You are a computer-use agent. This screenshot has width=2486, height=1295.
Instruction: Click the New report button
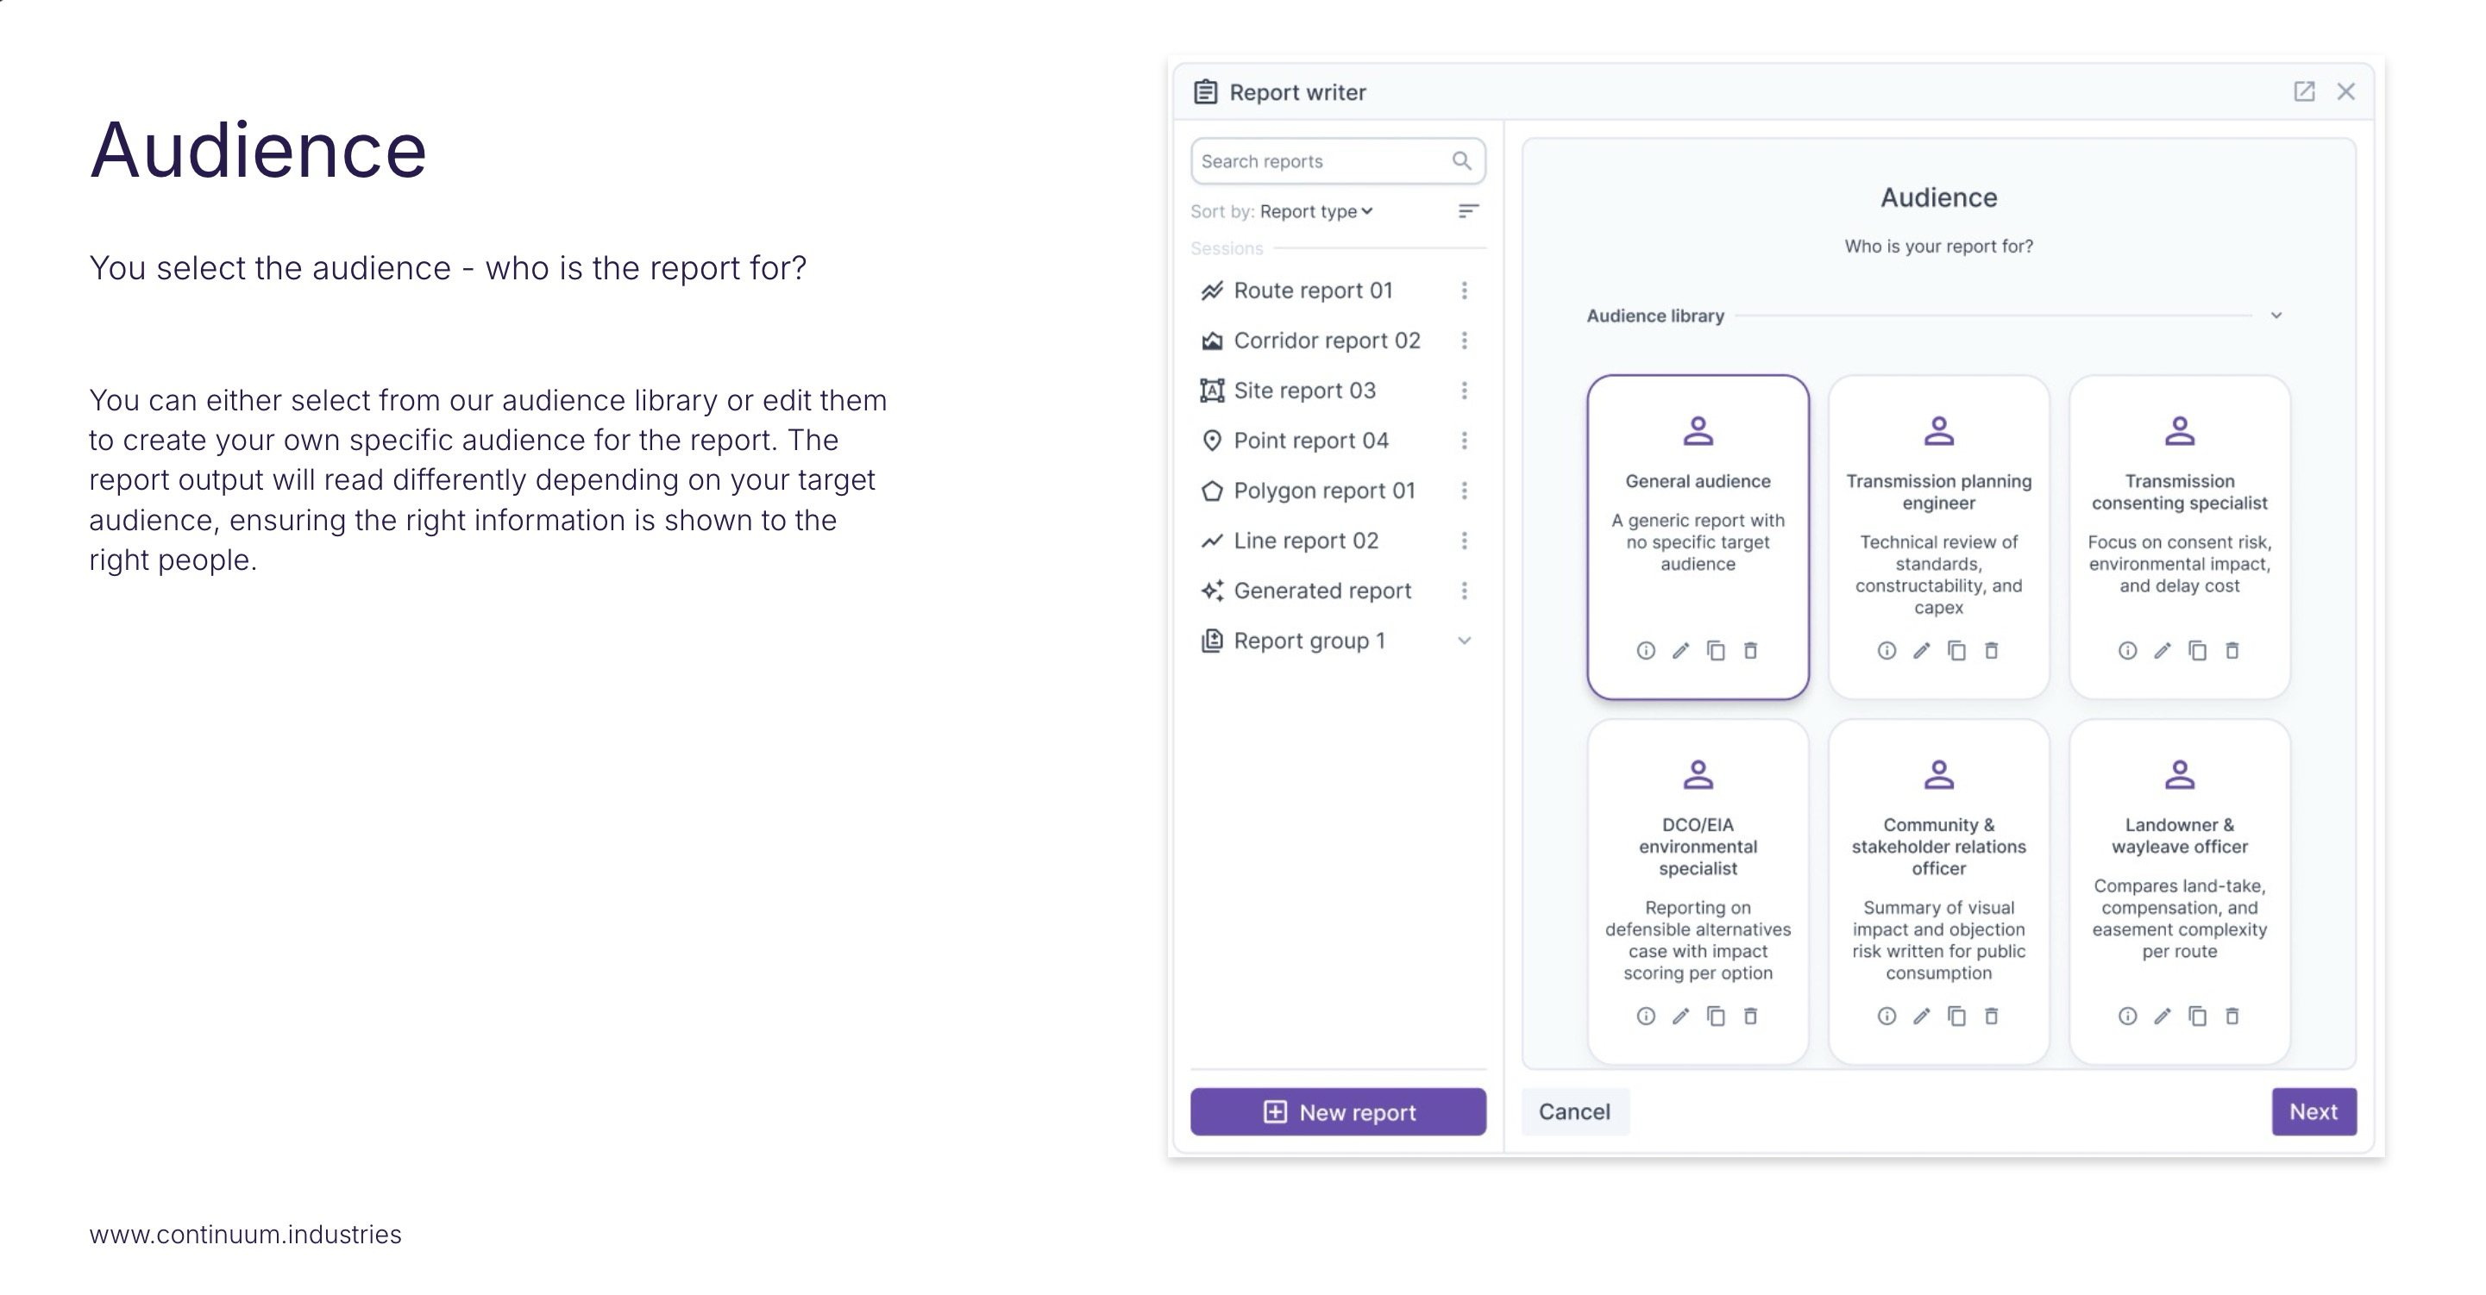tap(1338, 1112)
